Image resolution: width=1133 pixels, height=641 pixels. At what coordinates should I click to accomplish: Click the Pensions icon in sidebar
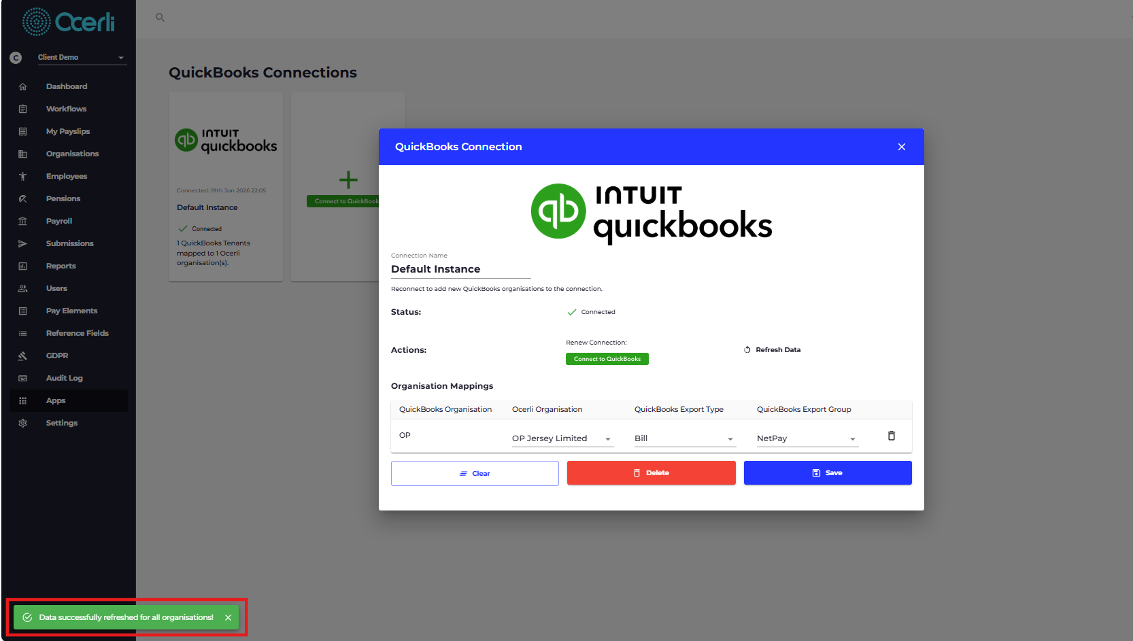pyautogui.click(x=23, y=198)
